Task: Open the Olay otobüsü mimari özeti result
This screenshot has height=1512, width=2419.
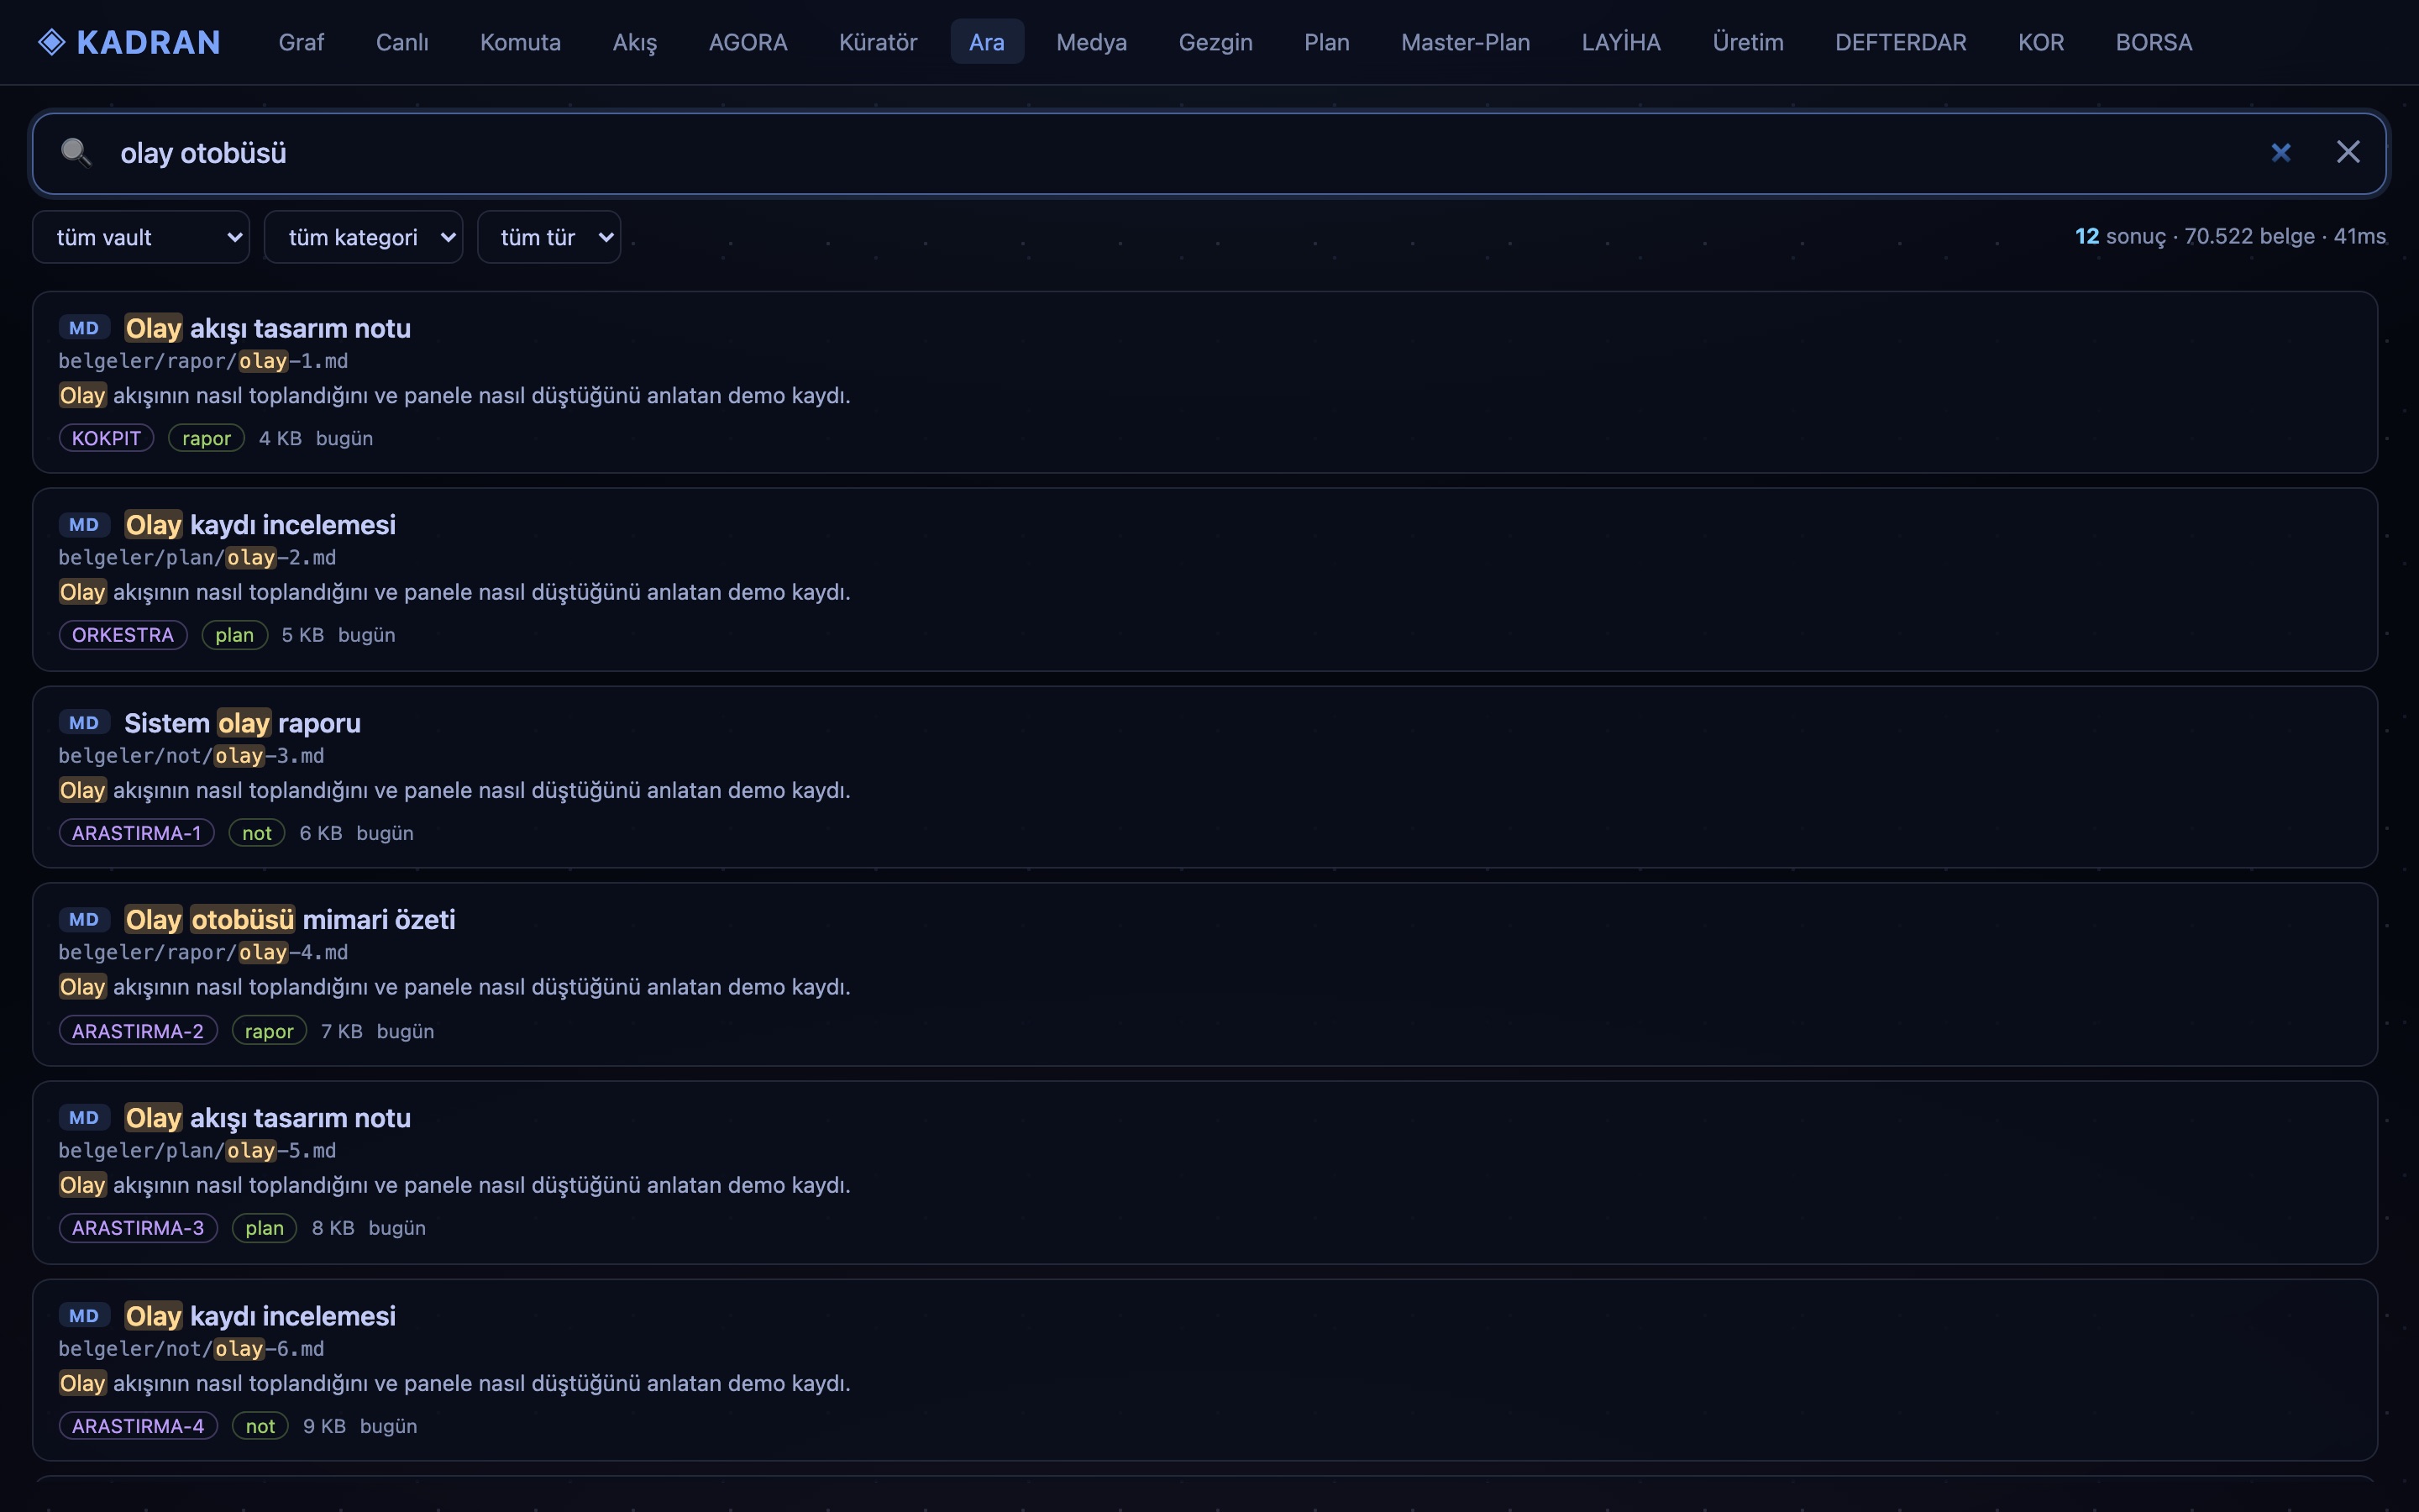Action: [x=1204, y=974]
